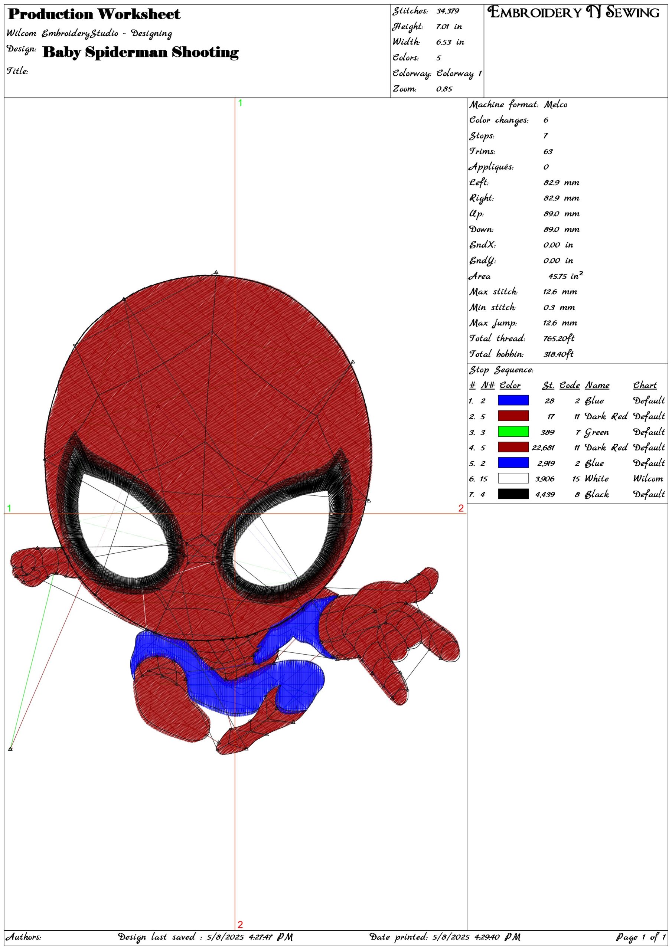This screenshot has width=672, height=950.
Task: Select the 'Colorway 1' value
Action: (x=459, y=73)
